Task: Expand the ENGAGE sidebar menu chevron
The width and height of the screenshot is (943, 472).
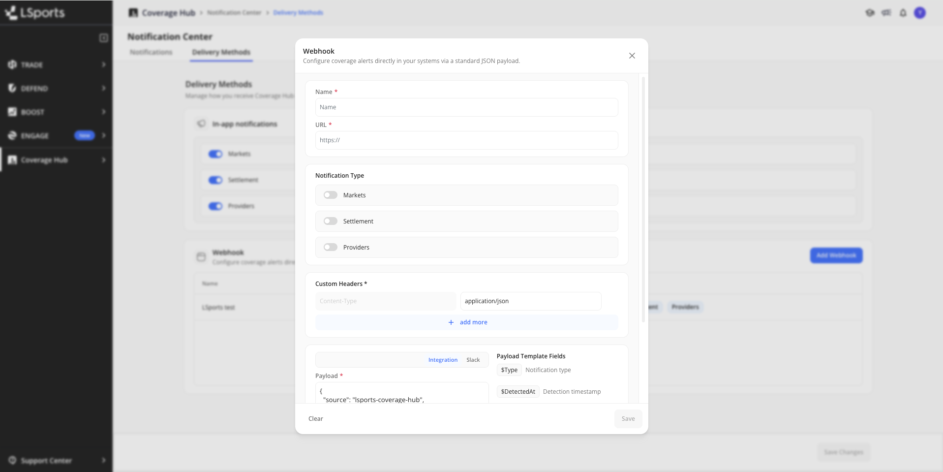Action: pos(104,135)
